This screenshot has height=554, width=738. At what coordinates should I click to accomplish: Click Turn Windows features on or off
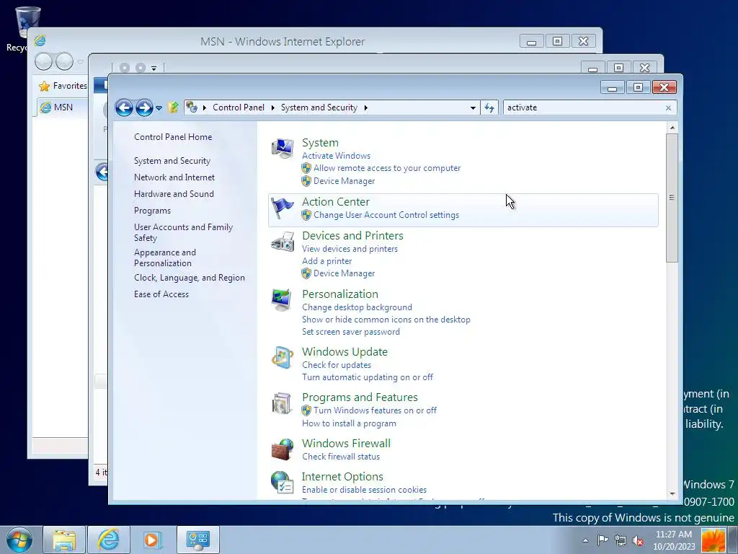tap(375, 410)
